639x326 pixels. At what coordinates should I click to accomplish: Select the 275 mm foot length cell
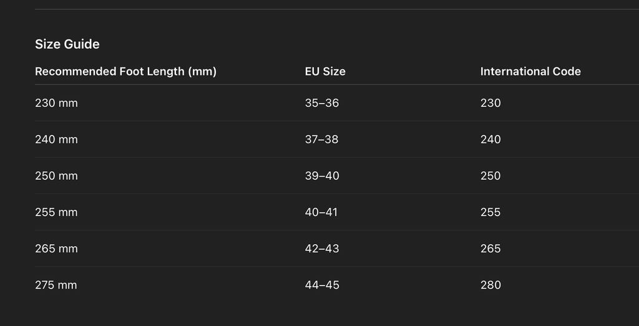pos(56,285)
